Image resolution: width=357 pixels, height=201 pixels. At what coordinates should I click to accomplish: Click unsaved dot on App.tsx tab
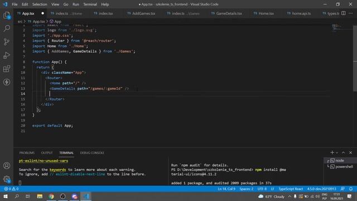pyautogui.click(x=42, y=13)
